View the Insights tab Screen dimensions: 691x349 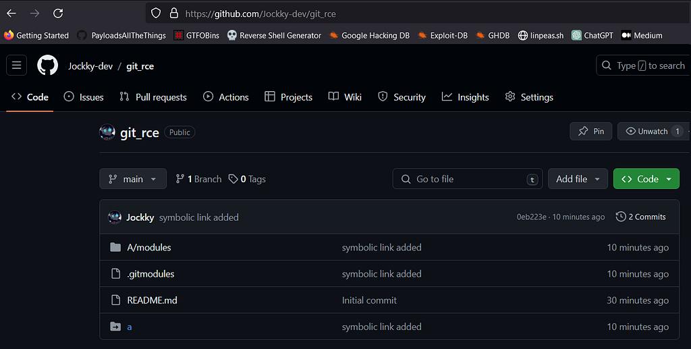pyautogui.click(x=466, y=97)
